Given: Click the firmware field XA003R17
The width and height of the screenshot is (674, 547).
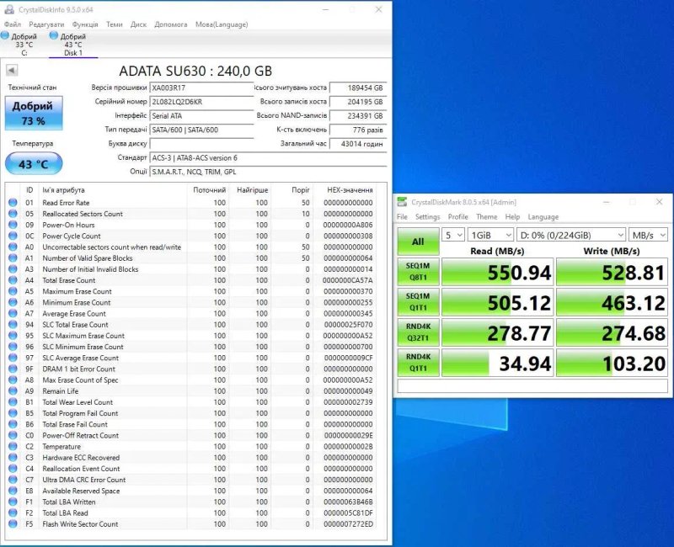Looking at the screenshot, I should (x=201, y=88).
